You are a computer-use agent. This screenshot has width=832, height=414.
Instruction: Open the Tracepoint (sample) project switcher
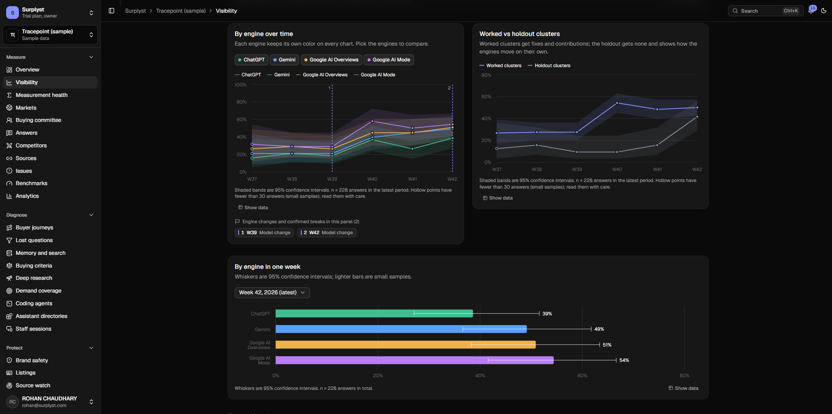[x=50, y=35]
